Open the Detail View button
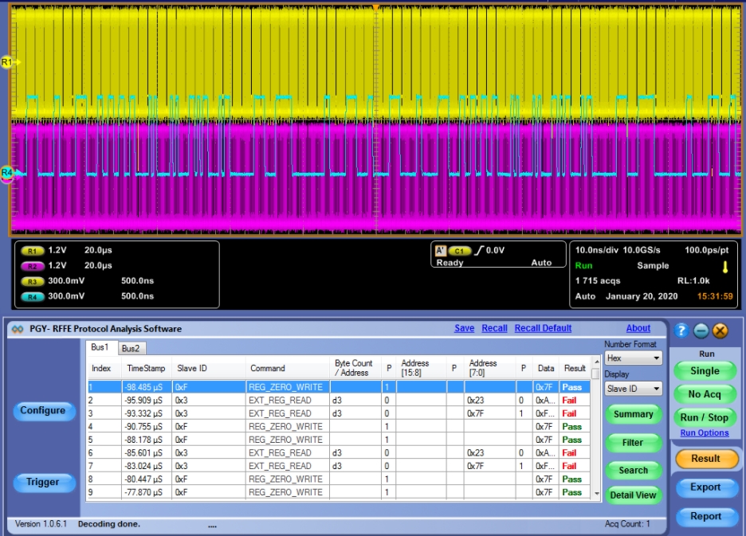This screenshot has height=536, width=746. (633, 495)
